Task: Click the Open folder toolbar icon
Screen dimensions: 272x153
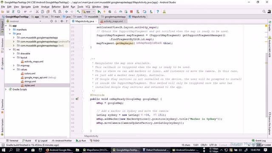Action: click(x=3, y=11)
